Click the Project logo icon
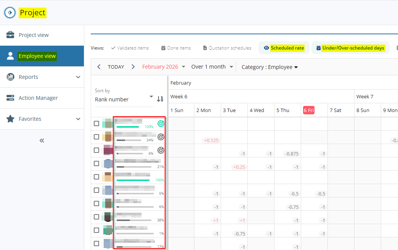Image resolution: width=398 pixels, height=250 pixels. (x=10, y=13)
